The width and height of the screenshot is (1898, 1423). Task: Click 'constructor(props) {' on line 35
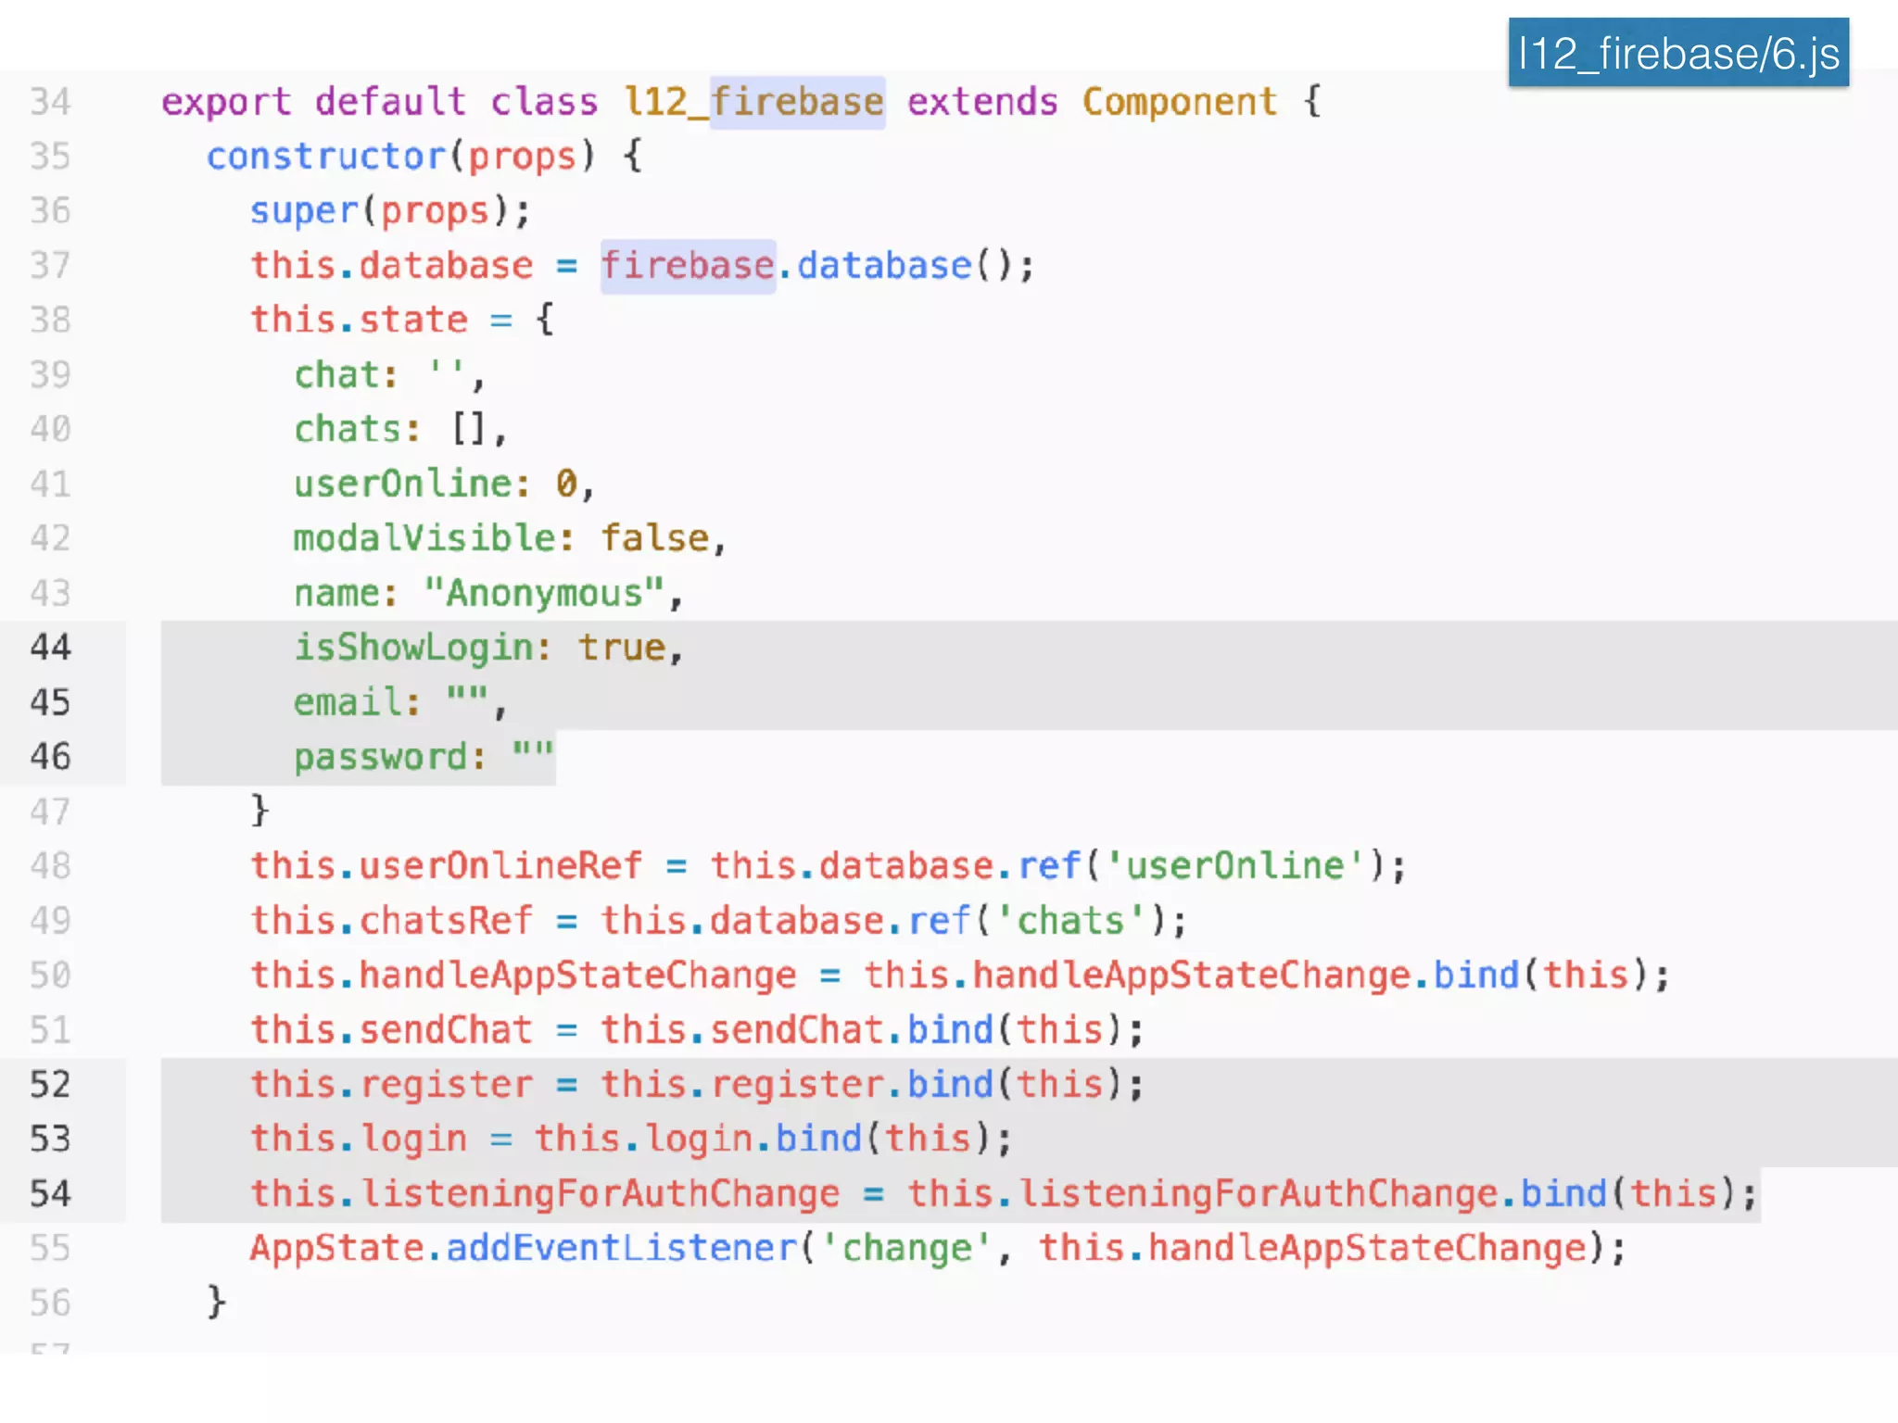tap(424, 157)
